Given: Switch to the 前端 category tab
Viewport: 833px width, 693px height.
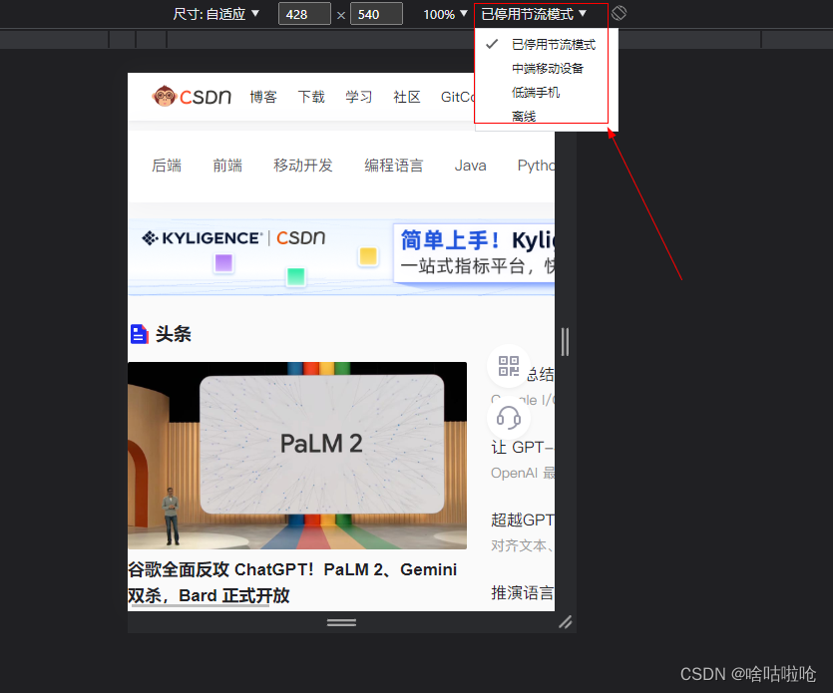Looking at the screenshot, I should click(x=227, y=166).
